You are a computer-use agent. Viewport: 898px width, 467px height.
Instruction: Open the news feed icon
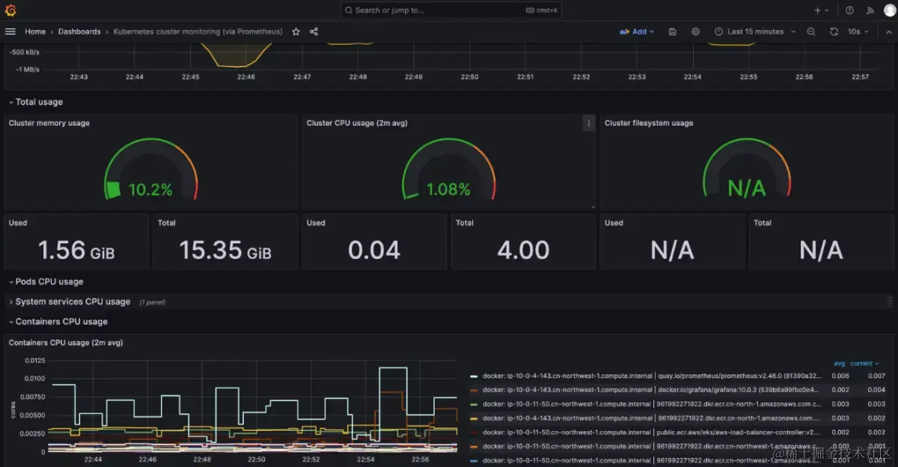pos(870,10)
